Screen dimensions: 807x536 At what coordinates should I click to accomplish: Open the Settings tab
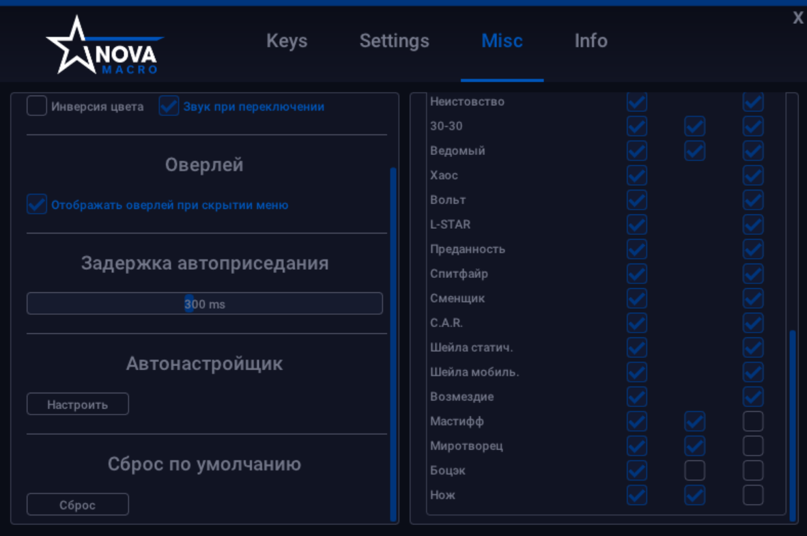(394, 41)
